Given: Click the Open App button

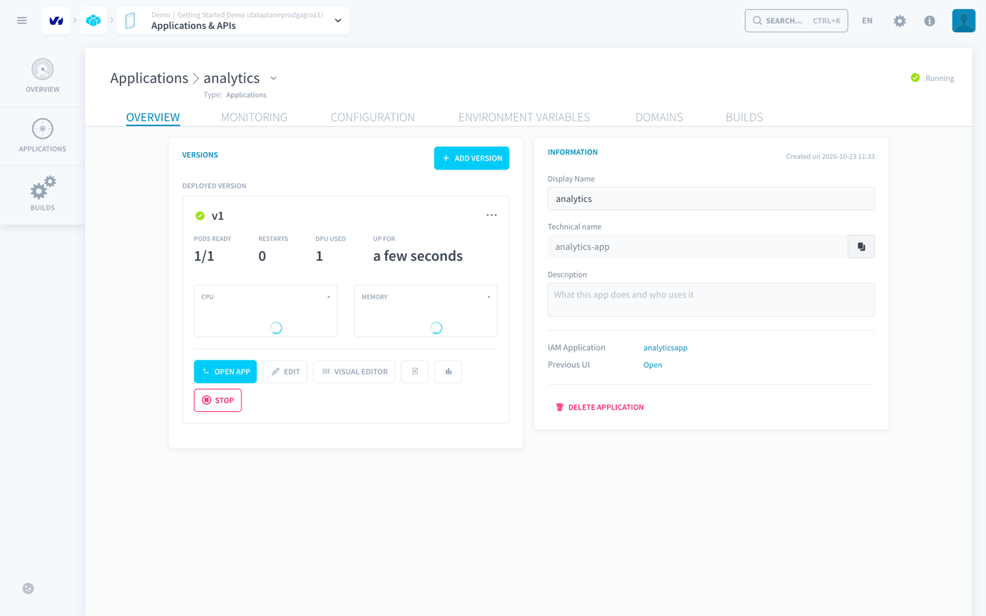Looking at the screenshot, I should pyautogui.click(x=225, y=372).
